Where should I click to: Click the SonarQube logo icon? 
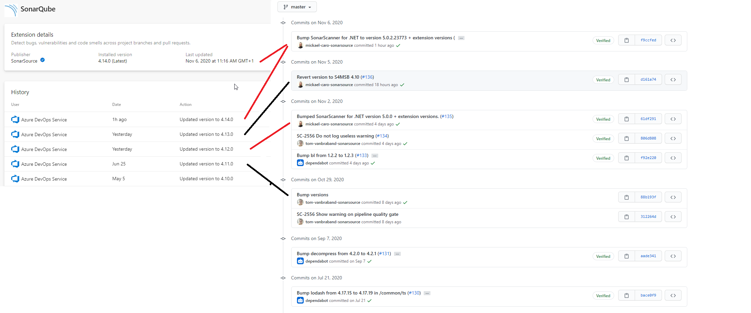[11, 10]
